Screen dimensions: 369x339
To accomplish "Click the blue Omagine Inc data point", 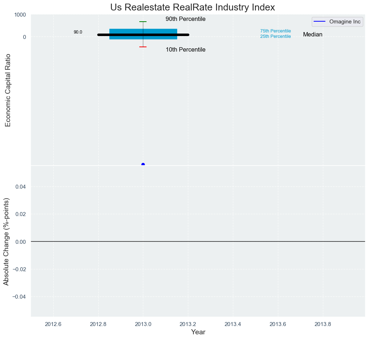I will click(143, 164).
